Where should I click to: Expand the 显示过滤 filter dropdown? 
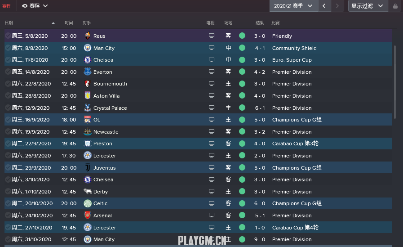click(x=368, y=6)
